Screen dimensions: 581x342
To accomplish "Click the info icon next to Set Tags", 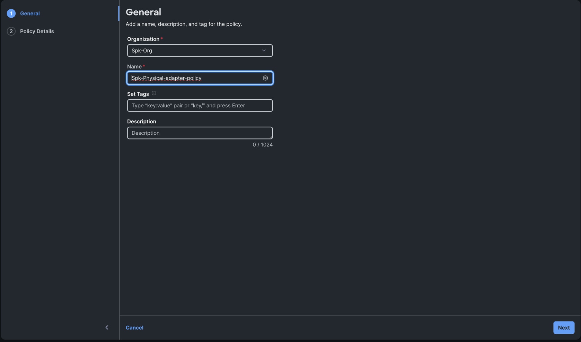I will point(153,93).
